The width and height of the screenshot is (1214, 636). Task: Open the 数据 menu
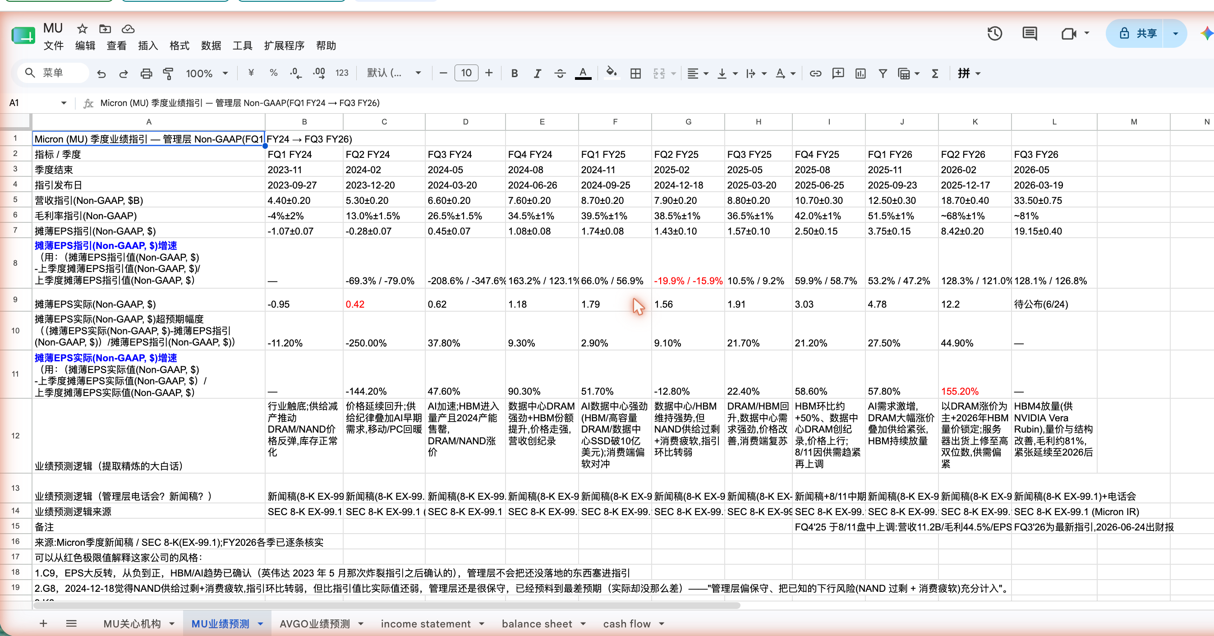pyautogui.click(x=211, y=46)
